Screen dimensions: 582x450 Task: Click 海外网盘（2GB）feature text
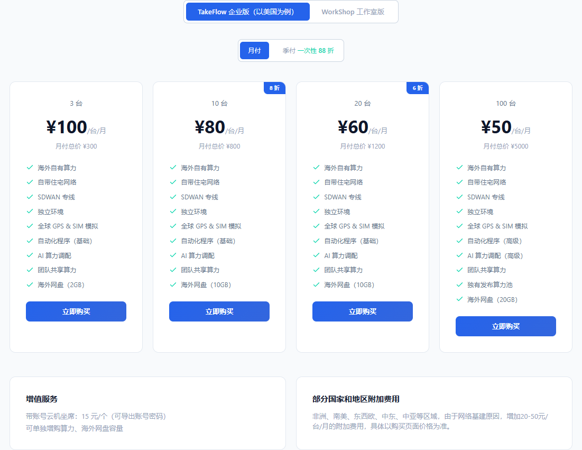[x=61, y=285]
